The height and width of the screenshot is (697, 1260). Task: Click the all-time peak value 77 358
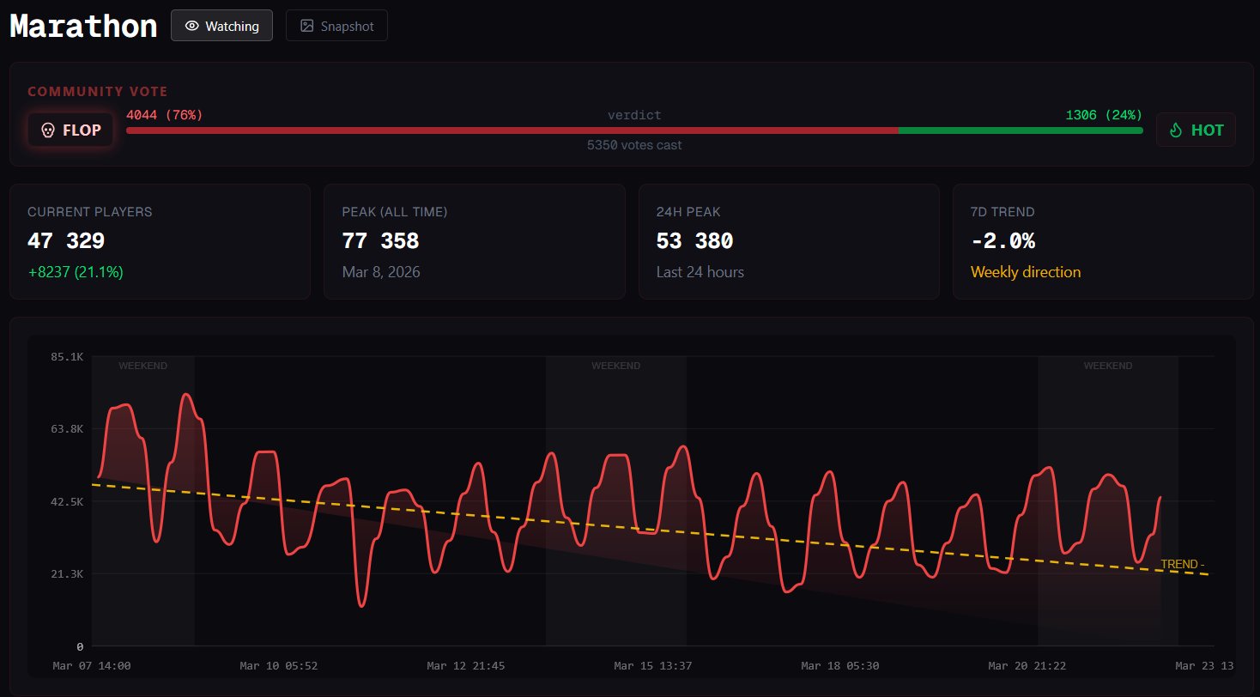tap(380, 241)
